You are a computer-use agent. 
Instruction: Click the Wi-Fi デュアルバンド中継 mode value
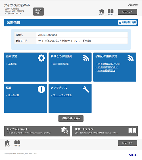[x=64, y=41]
